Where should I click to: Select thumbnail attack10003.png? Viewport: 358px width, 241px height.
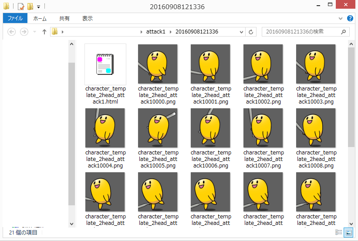click(x=316, y=64)
